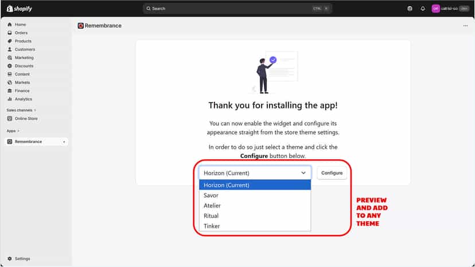
Task: Click the CTRL shortcut badge in search
Action: point(317,9)
